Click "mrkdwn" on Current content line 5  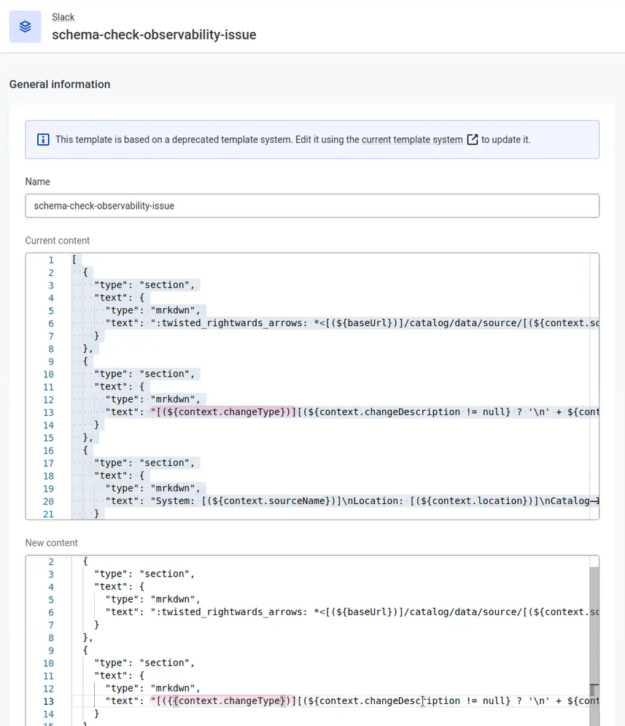[x=177, y=311]
